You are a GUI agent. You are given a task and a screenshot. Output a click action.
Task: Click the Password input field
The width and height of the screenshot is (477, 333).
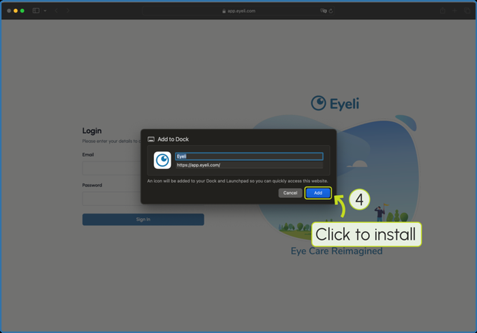[112, 199]
